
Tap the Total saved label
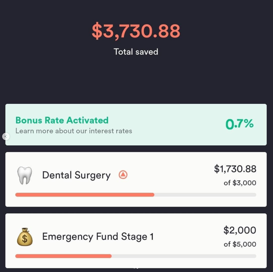(136, 52)
